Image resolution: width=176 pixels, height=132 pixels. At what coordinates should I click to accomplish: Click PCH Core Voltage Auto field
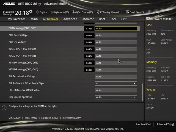tap(116, 35)
